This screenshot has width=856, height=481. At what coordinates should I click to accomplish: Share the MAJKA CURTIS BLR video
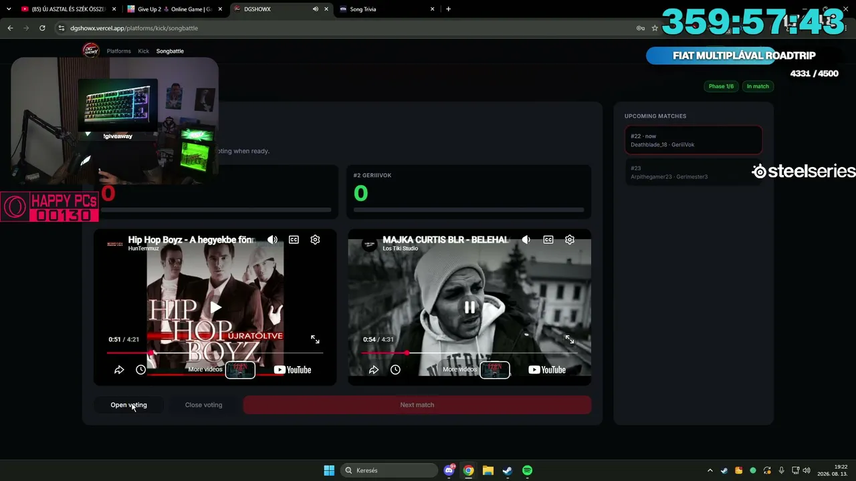374,369
